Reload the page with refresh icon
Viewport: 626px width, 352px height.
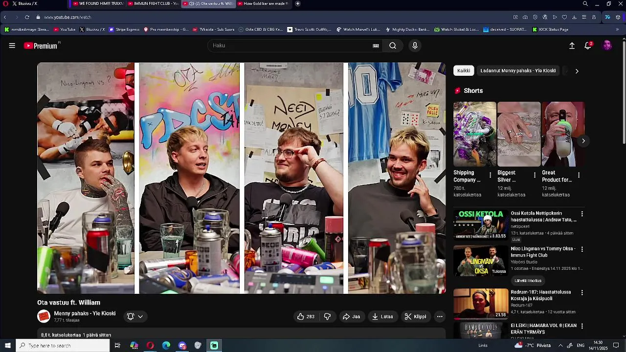tap(27, 17)
